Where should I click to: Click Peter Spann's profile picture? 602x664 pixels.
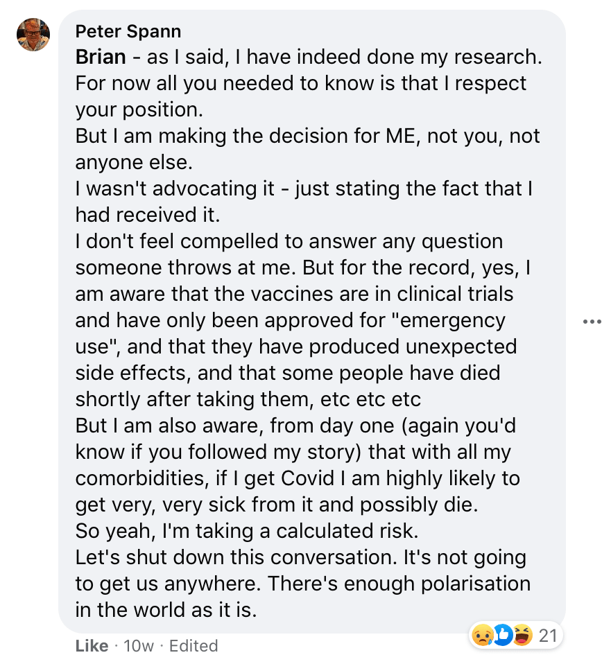tap(33, 34)
